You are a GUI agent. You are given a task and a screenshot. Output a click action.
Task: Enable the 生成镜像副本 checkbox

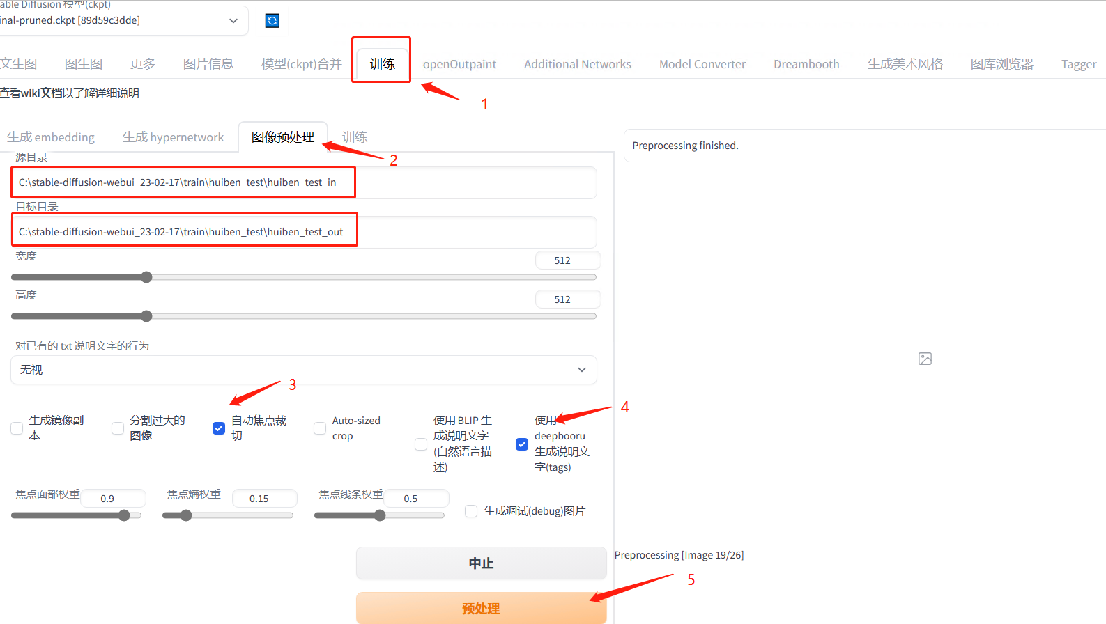pyautogui.click(x=17, y=428)
